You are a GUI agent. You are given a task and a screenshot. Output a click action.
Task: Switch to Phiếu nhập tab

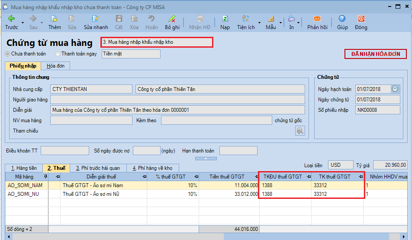pyautogui.click(x=23, y=66)
